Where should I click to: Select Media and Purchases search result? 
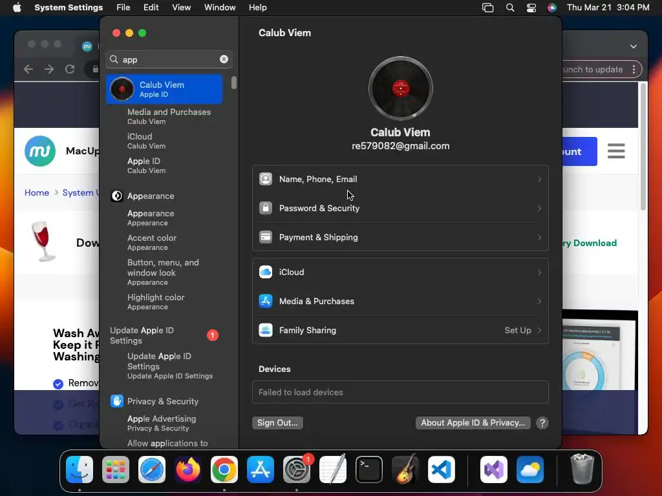tap(169, 116)
